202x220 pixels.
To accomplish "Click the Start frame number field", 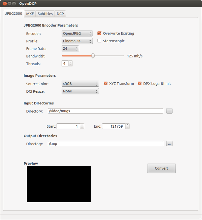I will coord(68,126).
